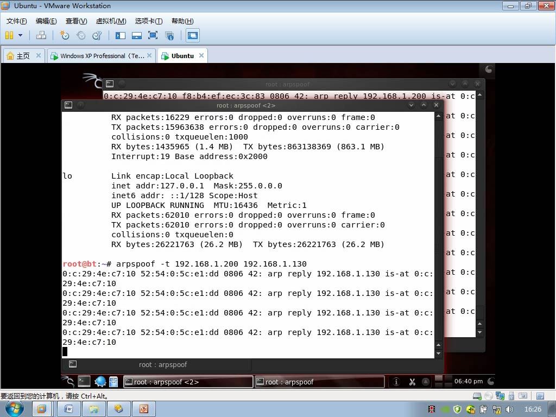The image size is (556, 417).
Task: Click the 06:40 pm panel clock
Action: [469, 382]
